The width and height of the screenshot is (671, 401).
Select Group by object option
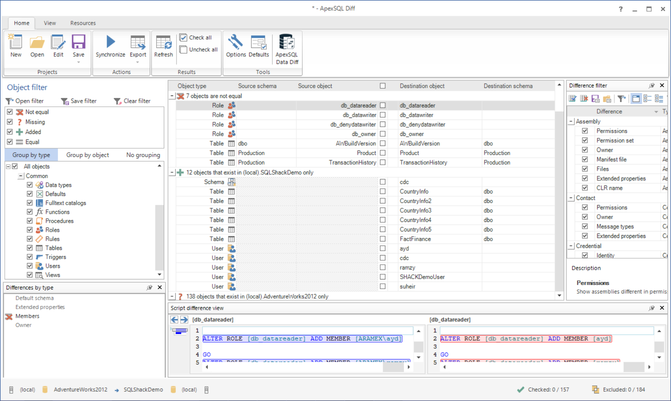pyautogui.click(x=87, y=155)
